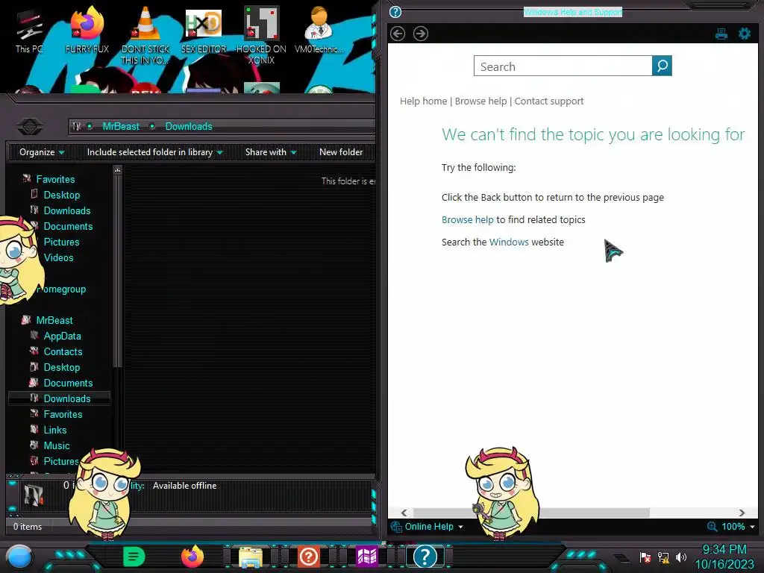Image resolution: width=764 pixels, height=573 pixels.
Task: Select Pictures under Favorites
Action: click(x=61, y=242)
